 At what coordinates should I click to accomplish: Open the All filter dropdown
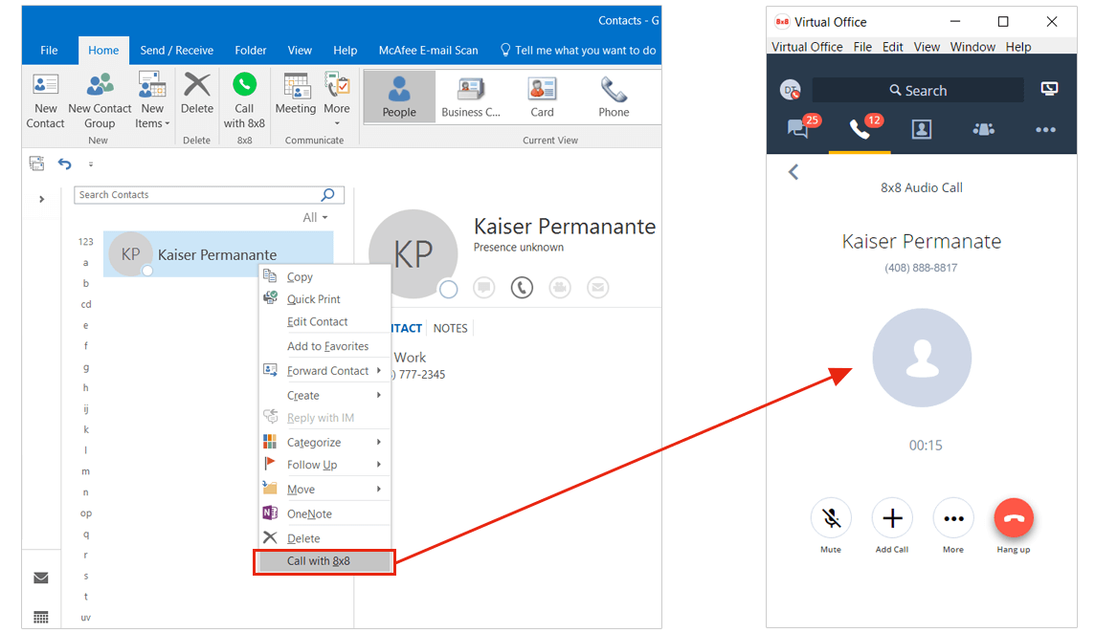click(x=315, y=218)
